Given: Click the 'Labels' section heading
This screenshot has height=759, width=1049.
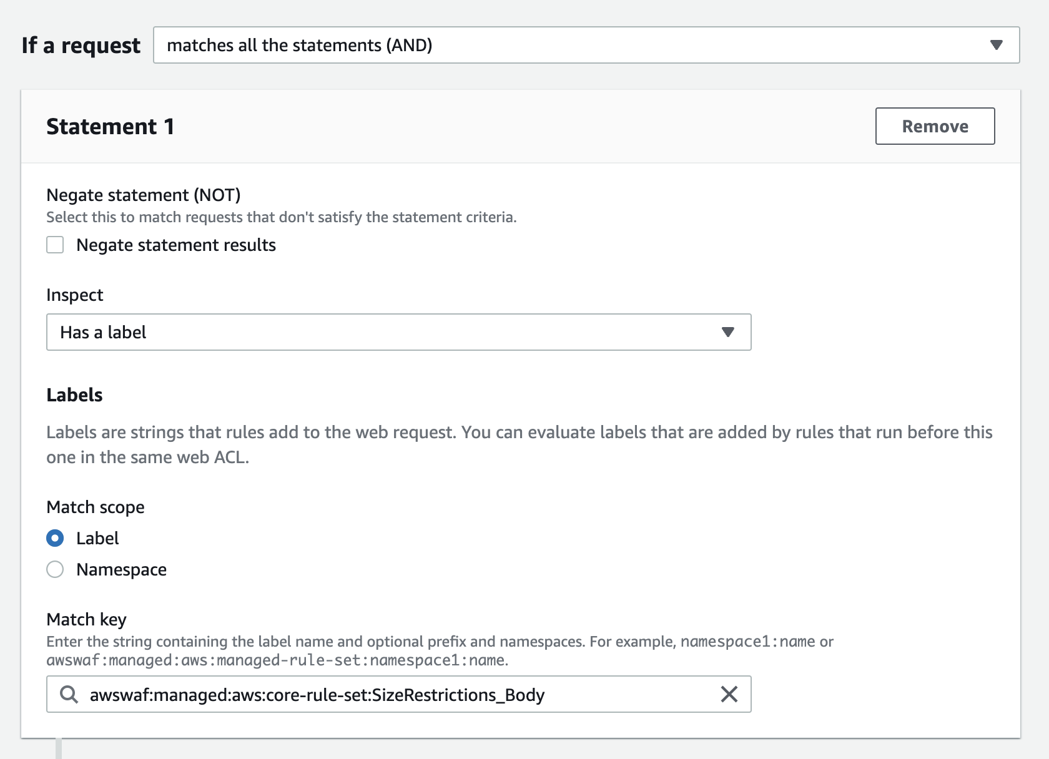Looking at the screenshot, I should click(x=74, y=395).
